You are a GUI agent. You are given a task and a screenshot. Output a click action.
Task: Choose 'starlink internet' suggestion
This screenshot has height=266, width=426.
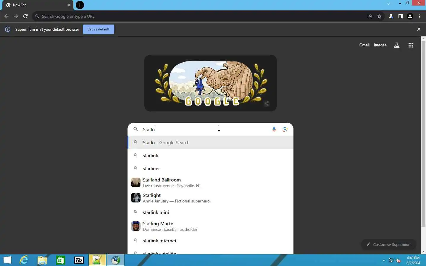click(210, 241)
